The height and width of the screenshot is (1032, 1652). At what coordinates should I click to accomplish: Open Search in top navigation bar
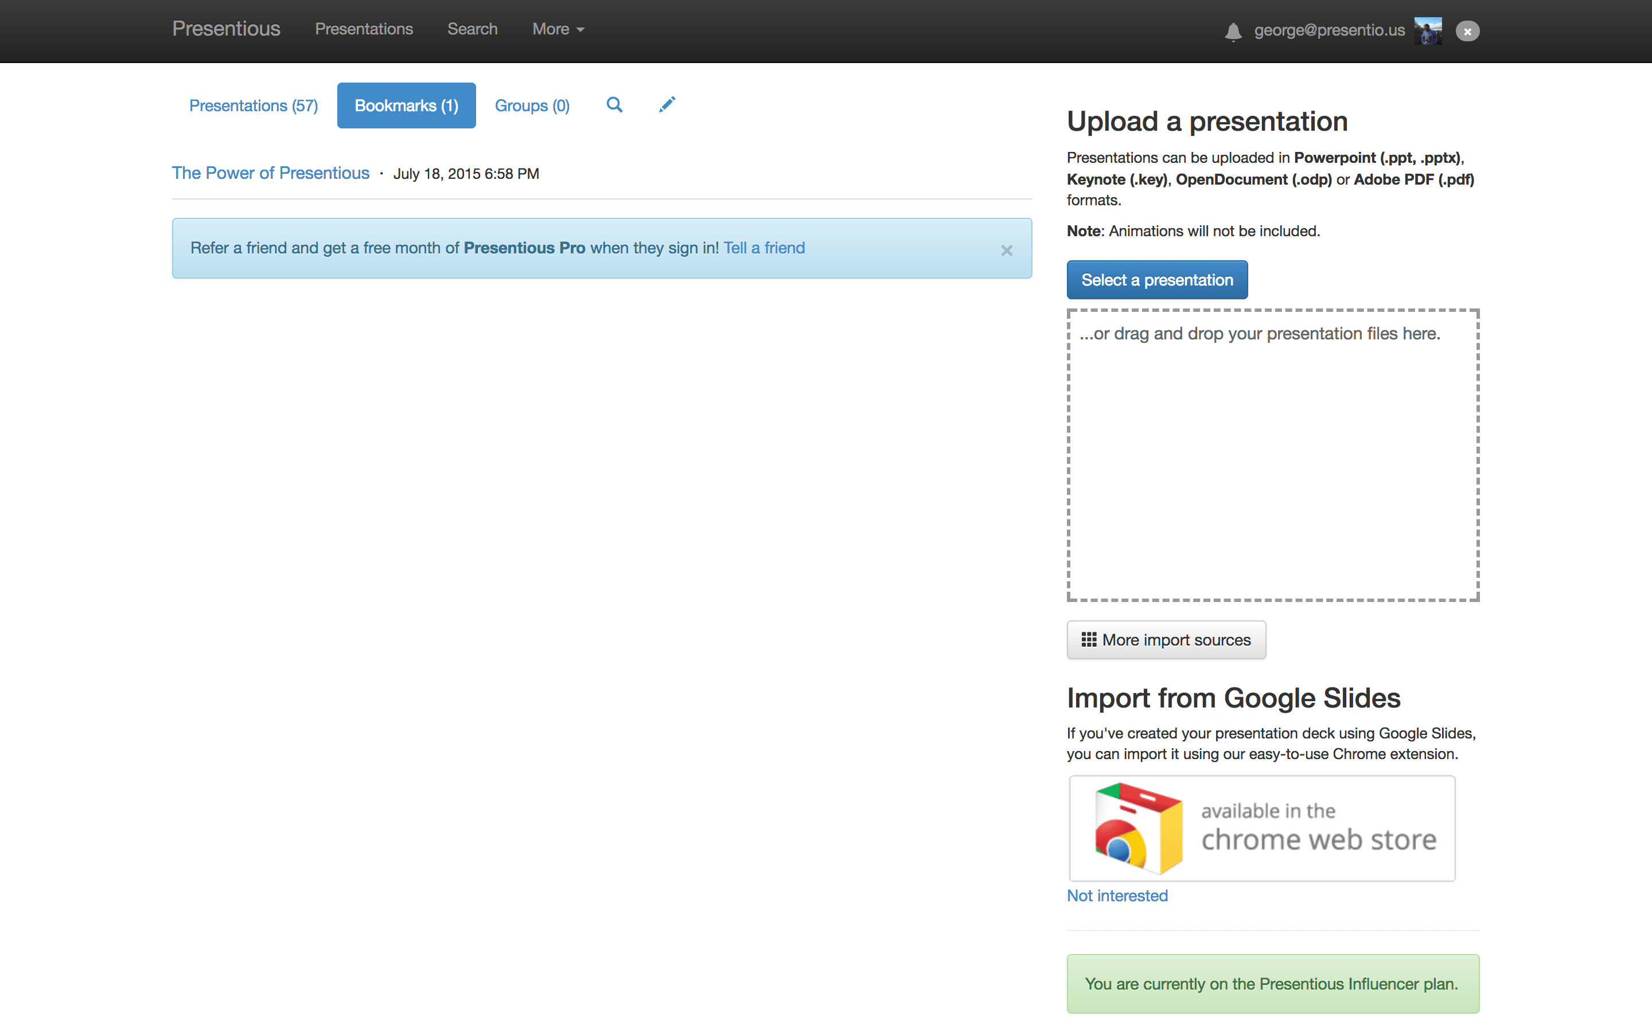tap(472, 29)
